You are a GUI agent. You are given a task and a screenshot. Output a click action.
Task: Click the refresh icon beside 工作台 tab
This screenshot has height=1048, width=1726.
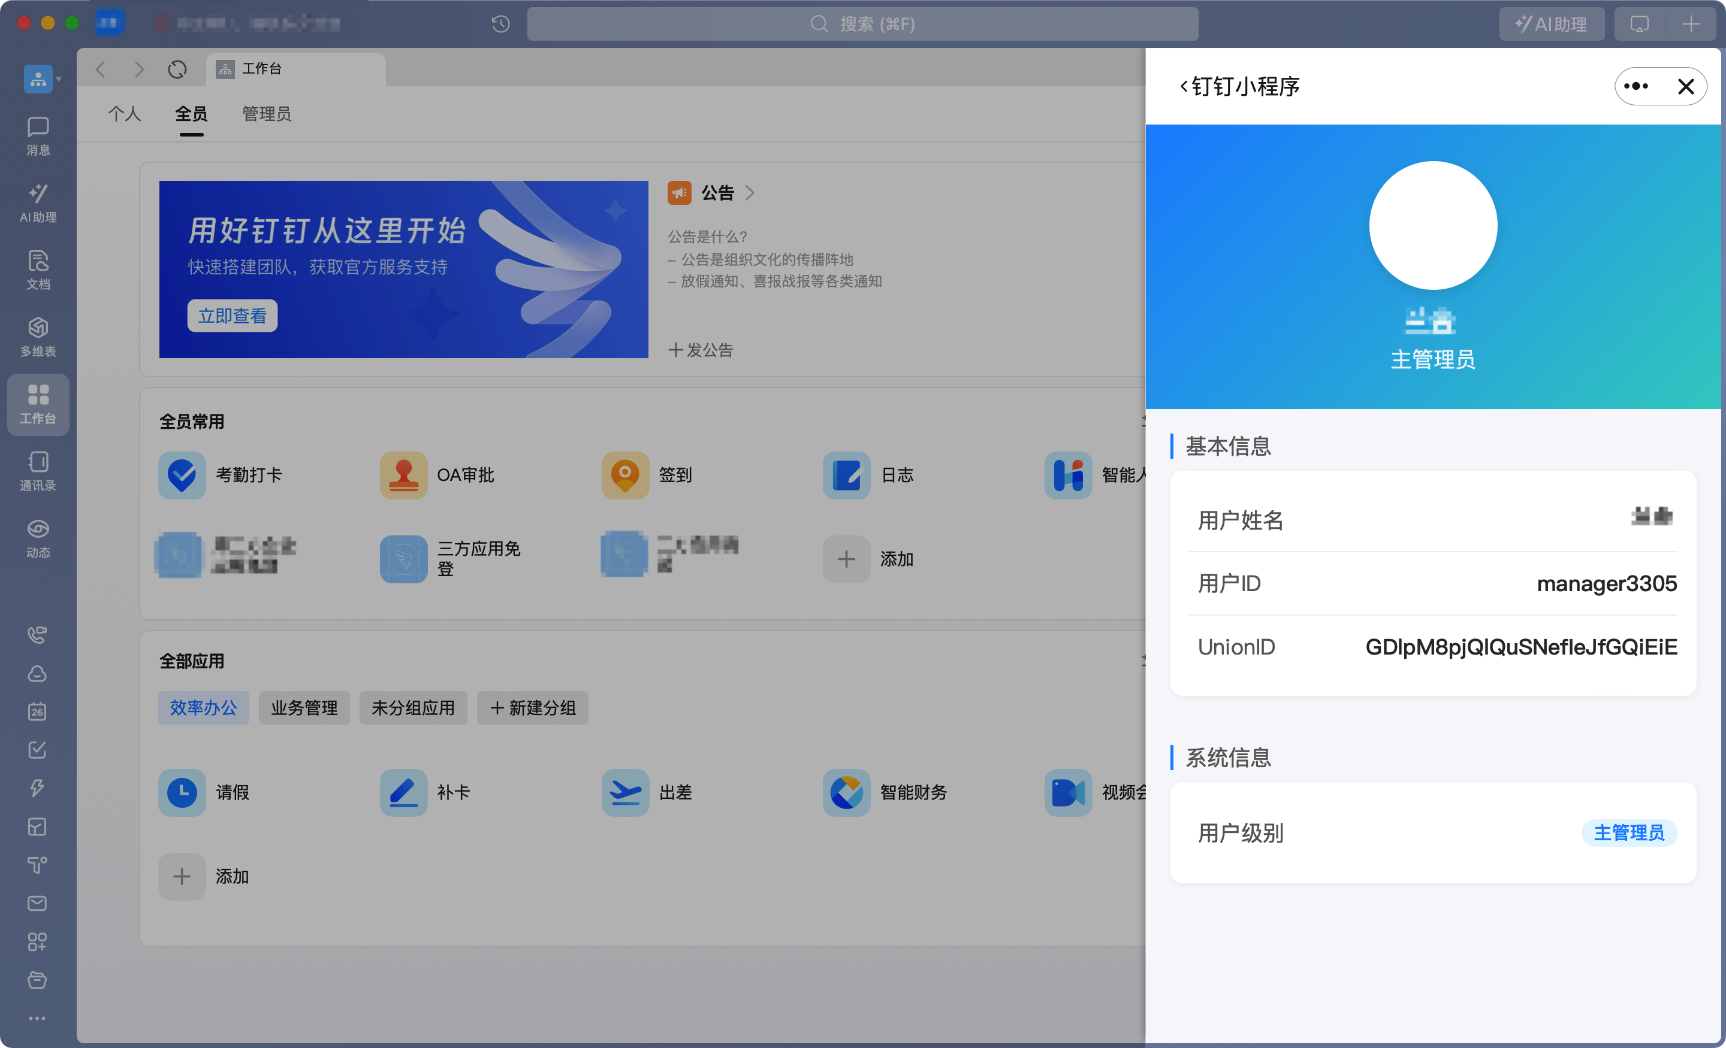coord(177,69)
